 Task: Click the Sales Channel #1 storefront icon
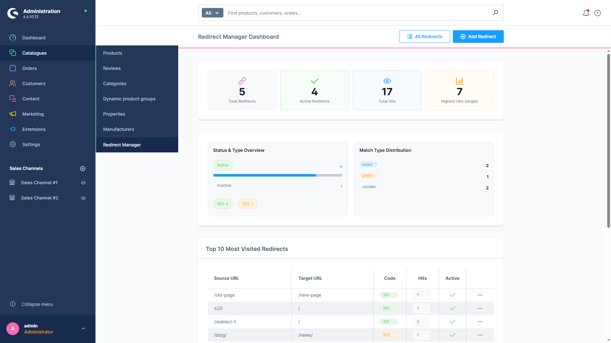click(12, 183)
